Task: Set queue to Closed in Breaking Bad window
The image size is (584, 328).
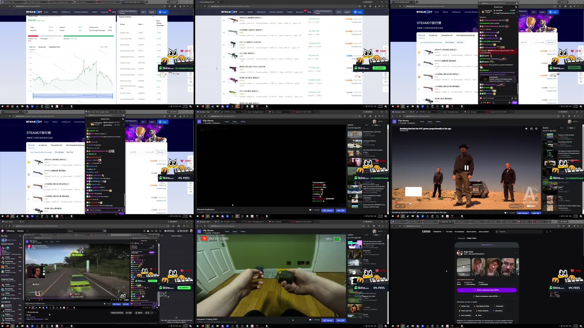Action: [562, 128]
